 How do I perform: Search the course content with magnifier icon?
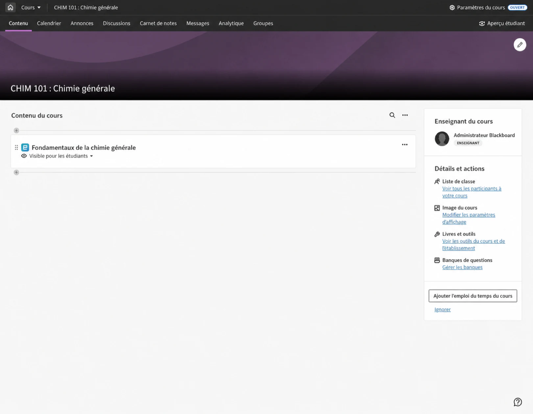[x=392, y=115]
